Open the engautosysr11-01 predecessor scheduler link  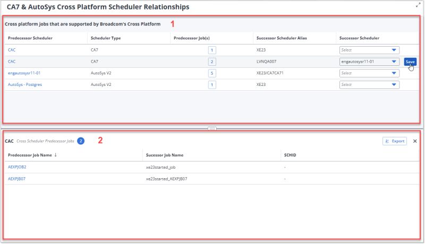[24, 73]
